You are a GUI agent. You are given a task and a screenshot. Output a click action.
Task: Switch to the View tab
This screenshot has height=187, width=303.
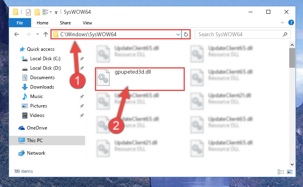pyautogui.click(x=87, y=23)
